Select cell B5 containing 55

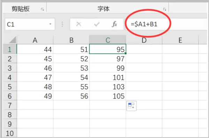pos(71,86)
